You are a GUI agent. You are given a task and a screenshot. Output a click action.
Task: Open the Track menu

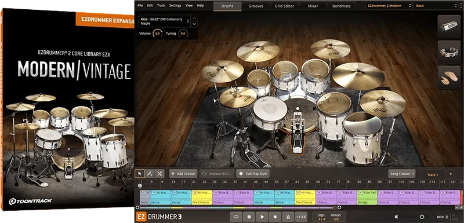click(x=161, y=5)
